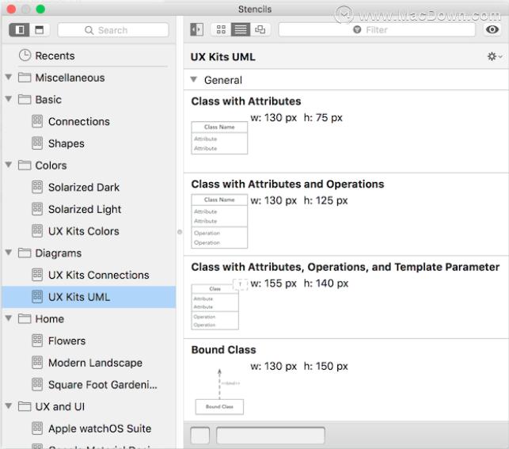Switch to list view of stencils
Image resolution: width=509 pixels, height=449 pixels.
tap(241, 29)
